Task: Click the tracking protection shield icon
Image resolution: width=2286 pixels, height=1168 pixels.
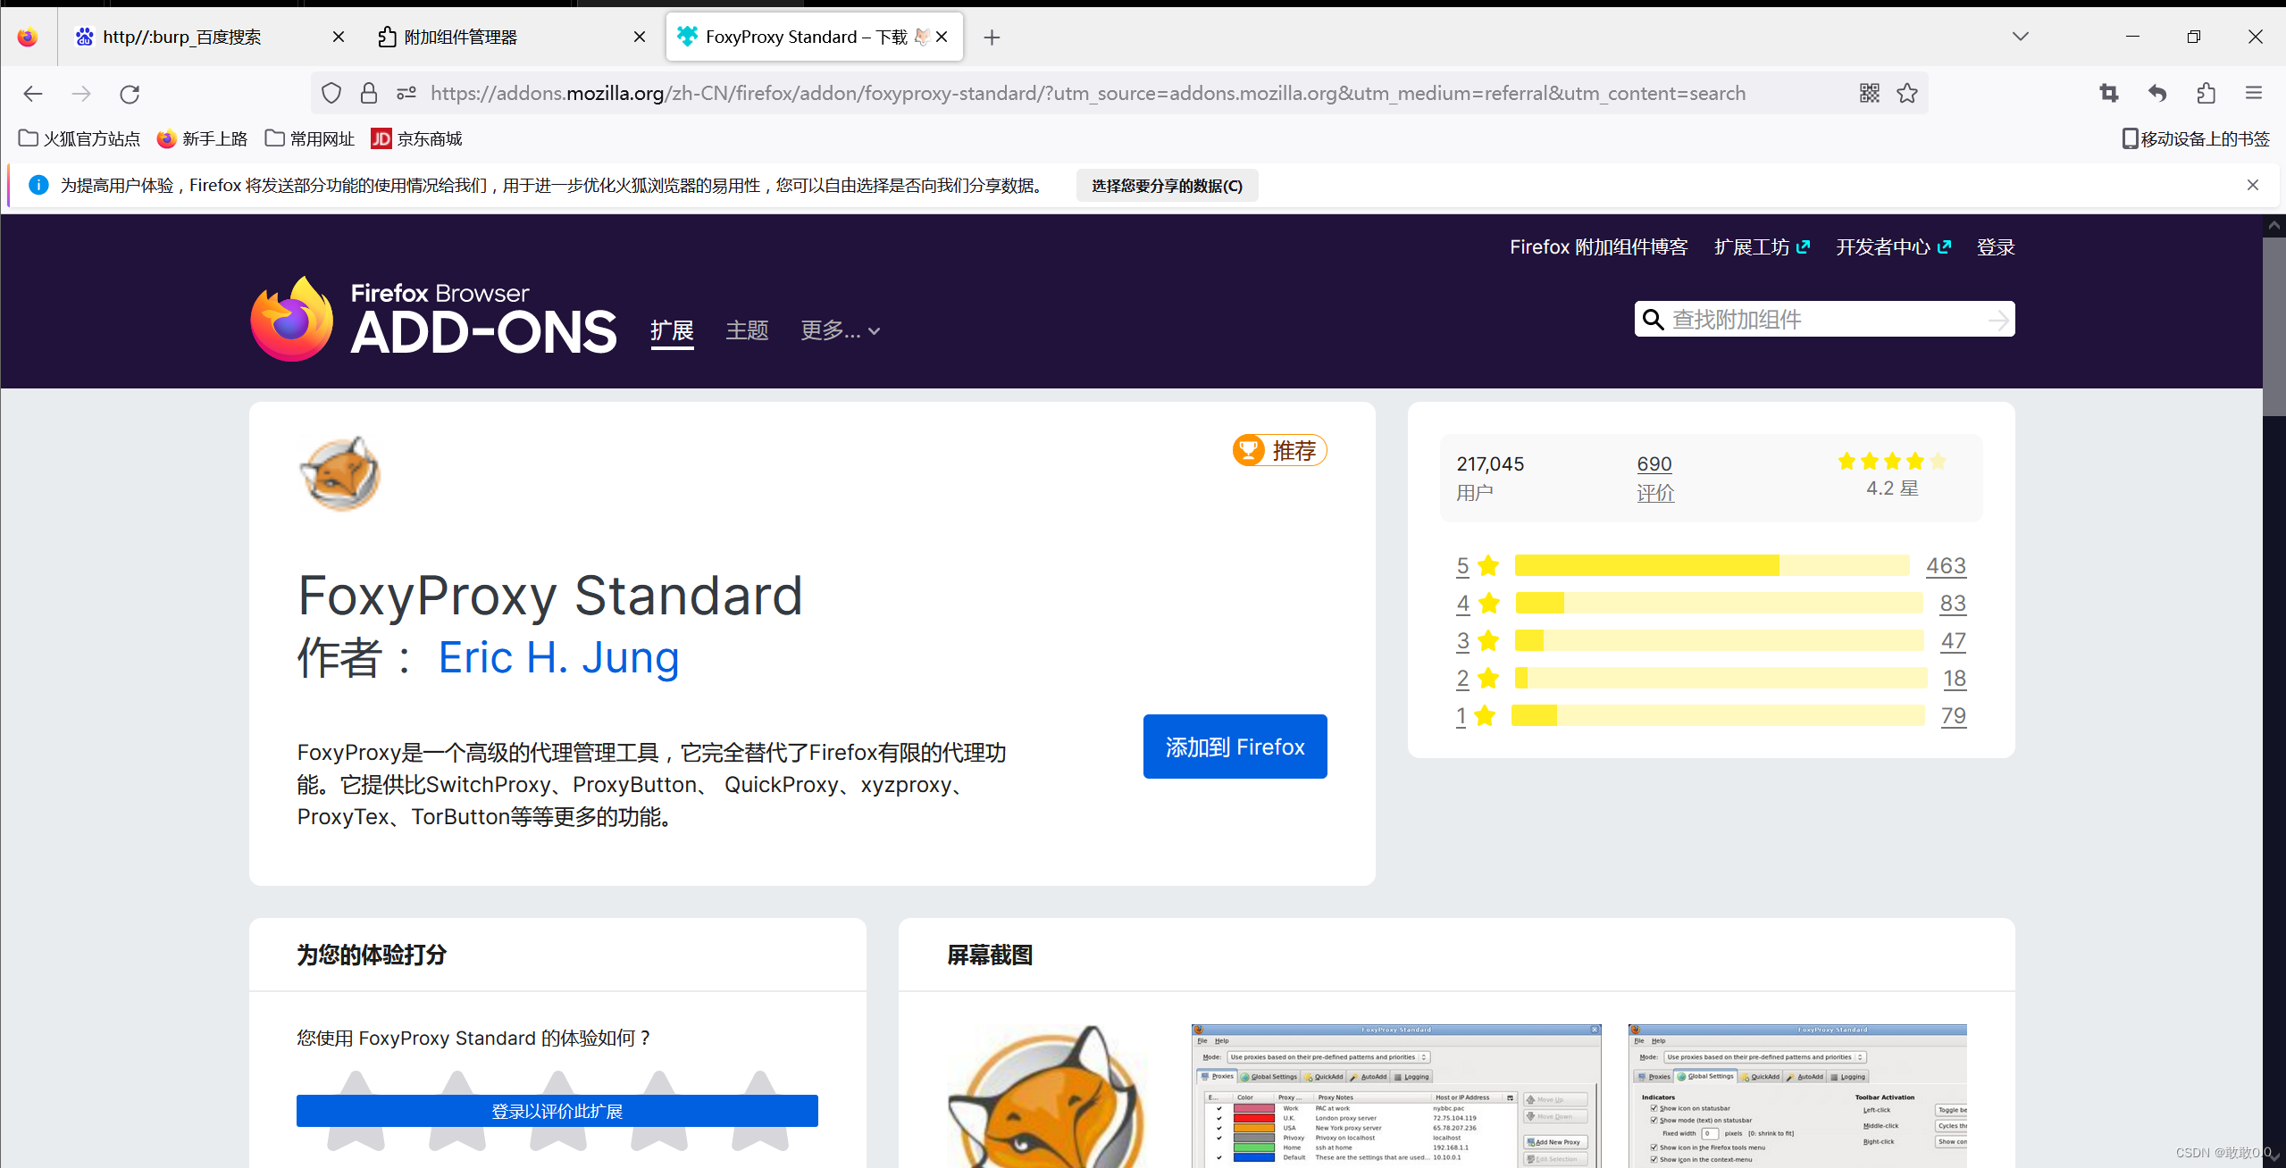Action: tap(331, 93)
